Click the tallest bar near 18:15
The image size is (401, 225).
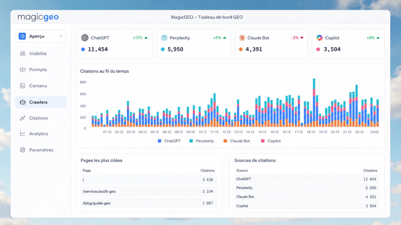(x=314, y=103)
